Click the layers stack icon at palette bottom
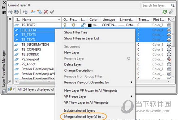 point(4,91)
